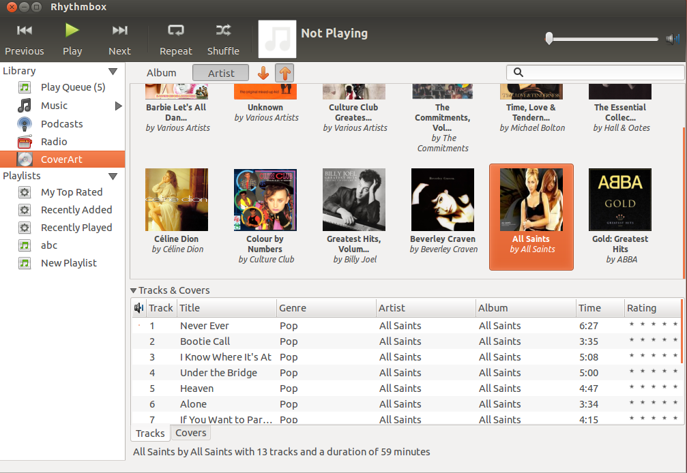687x473 pixels.
Task: Select Billy Joel Greatest Hits cover
Action: click(x=354, y=200)
